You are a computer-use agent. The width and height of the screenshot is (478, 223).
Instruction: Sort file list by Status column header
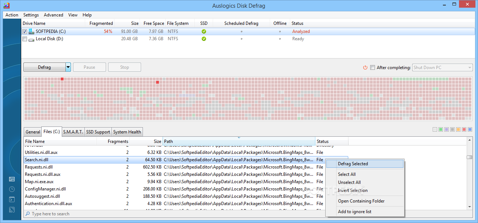(331, 141)
